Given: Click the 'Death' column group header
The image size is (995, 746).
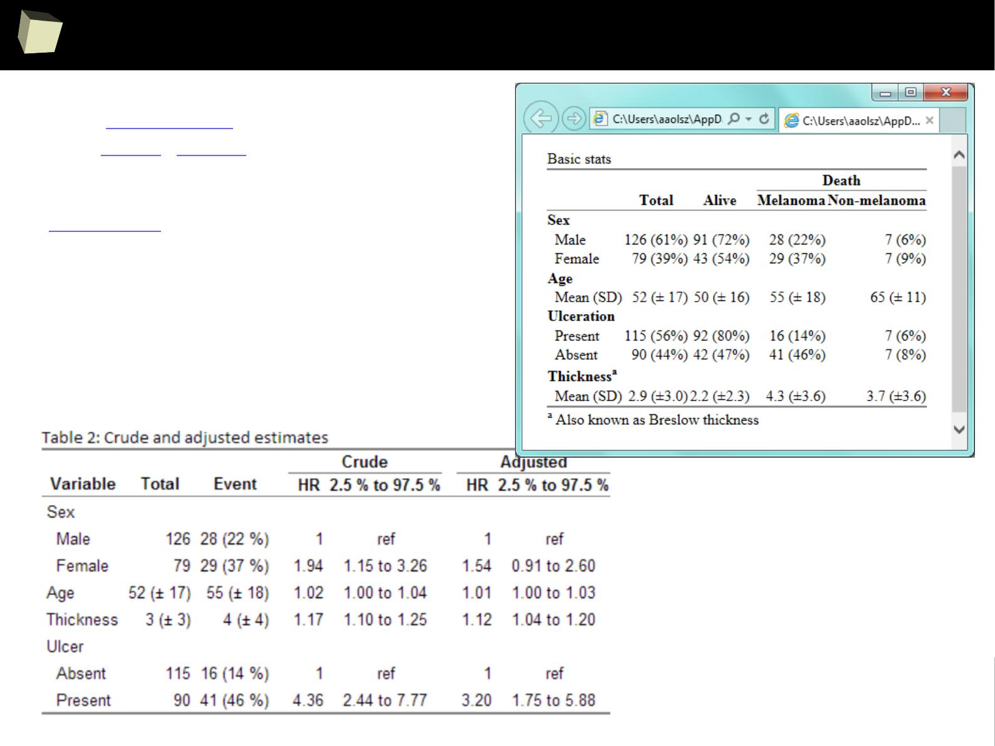Looking at the screenshot, I should pos(841,181).
